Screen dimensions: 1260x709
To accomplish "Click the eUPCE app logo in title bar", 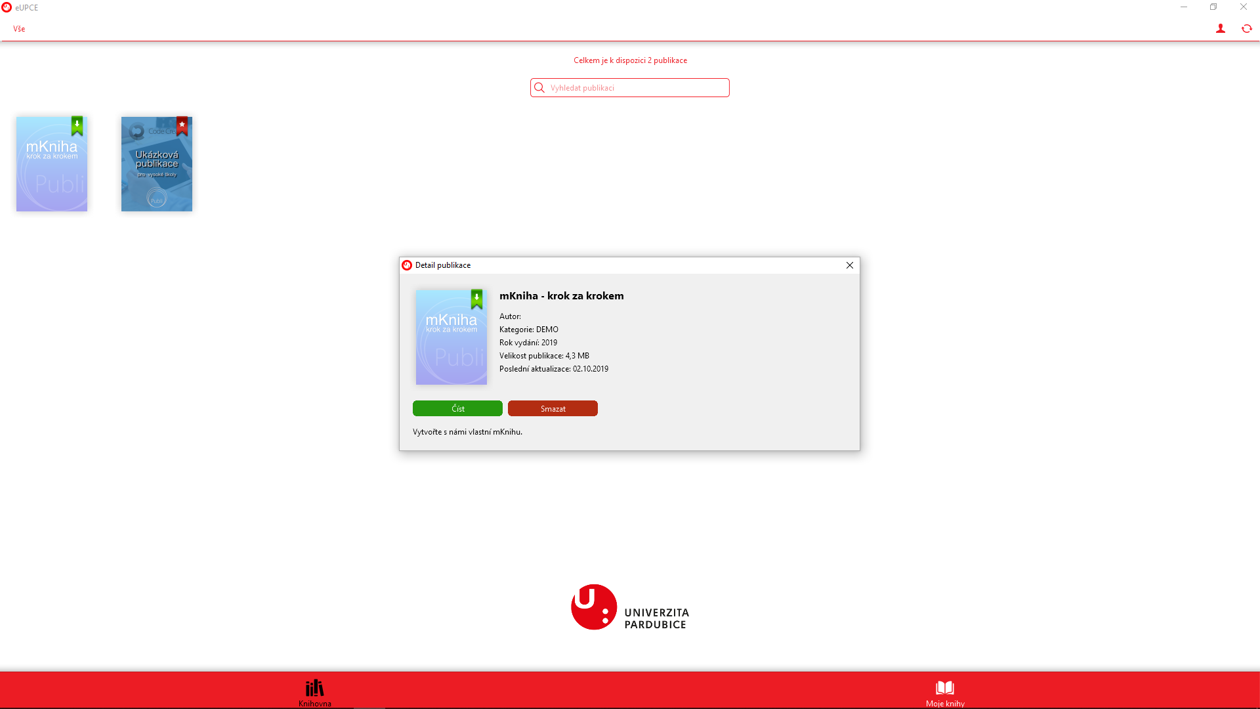I will pos(7,7).
